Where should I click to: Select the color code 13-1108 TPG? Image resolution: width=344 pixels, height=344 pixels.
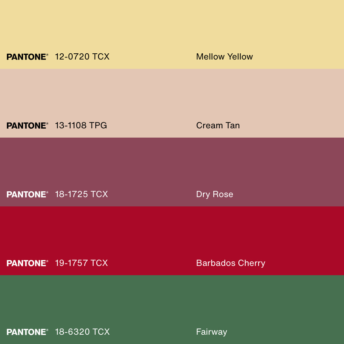(x=81, y=126)
